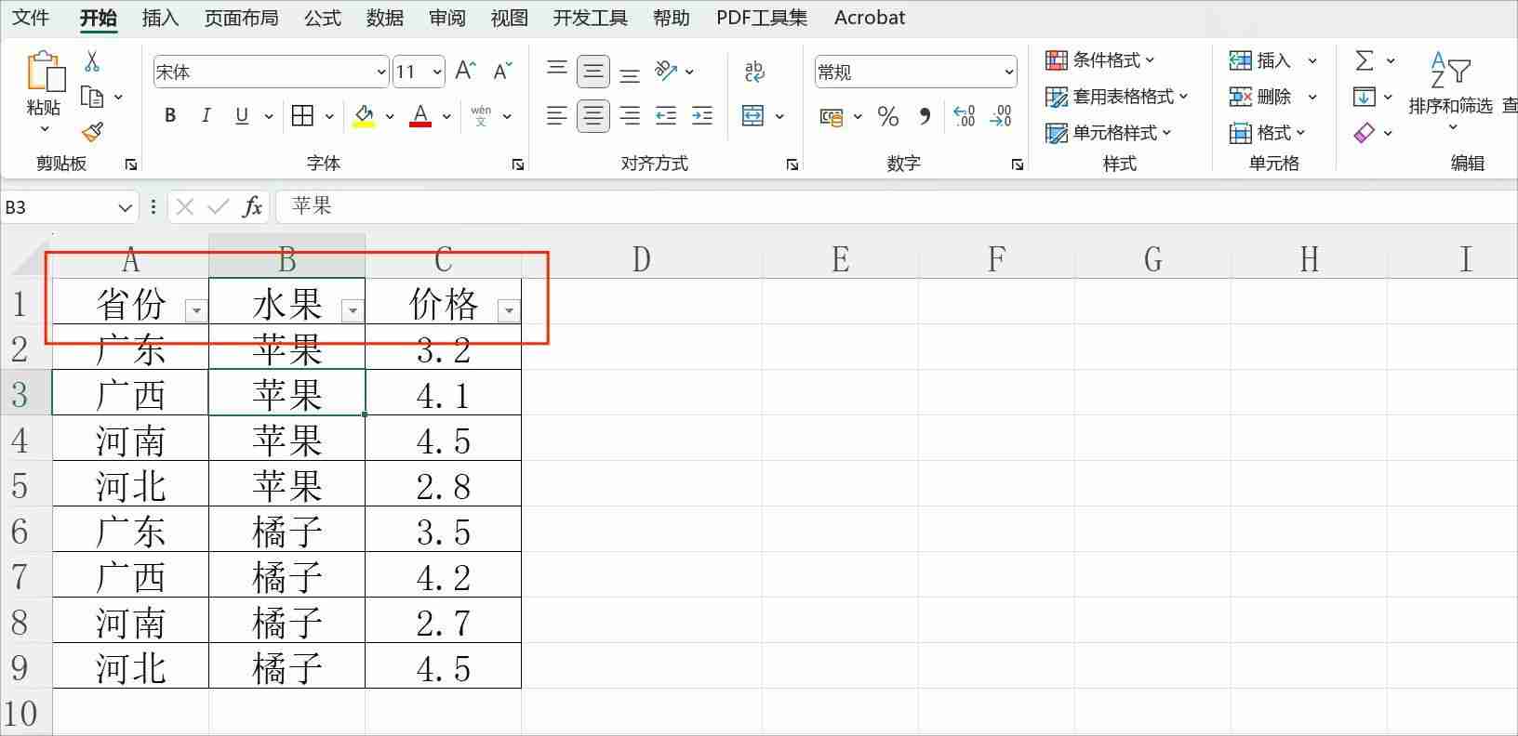1518x736 pixels.
Task: Open the 文件 menu tab
Action: (30, 18)
